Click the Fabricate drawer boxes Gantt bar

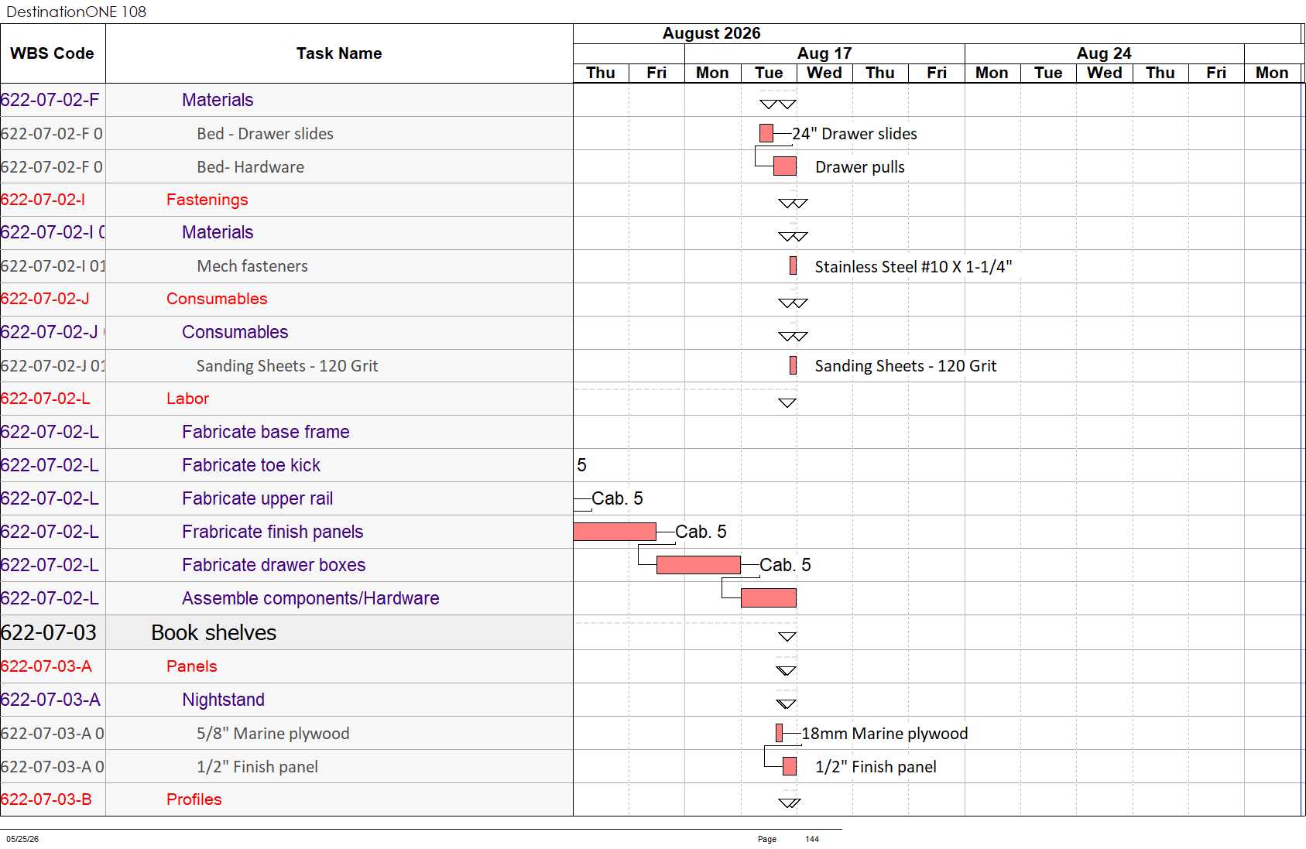pos(698,565)
